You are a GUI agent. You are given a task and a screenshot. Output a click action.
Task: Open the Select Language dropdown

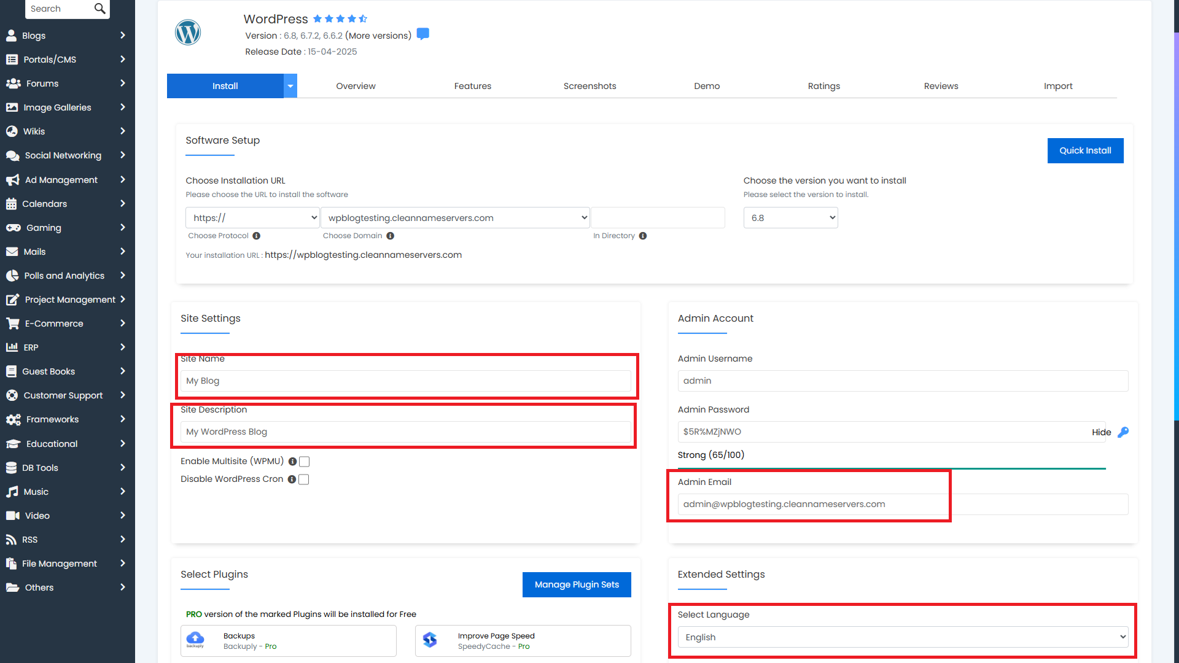click(903, 637)
